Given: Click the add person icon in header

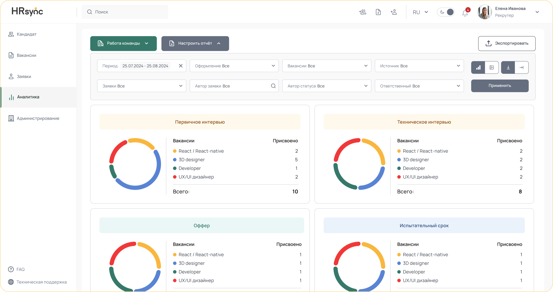Looking at the screenshot, I should 394,12.
